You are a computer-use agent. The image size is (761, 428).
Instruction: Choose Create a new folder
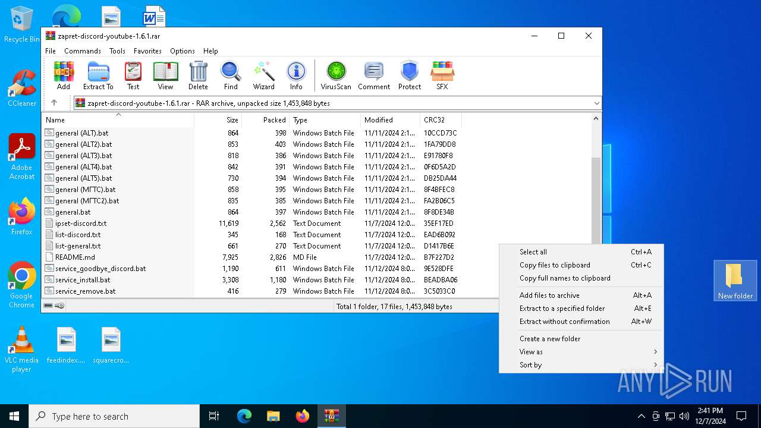click(x=581, y=339)
